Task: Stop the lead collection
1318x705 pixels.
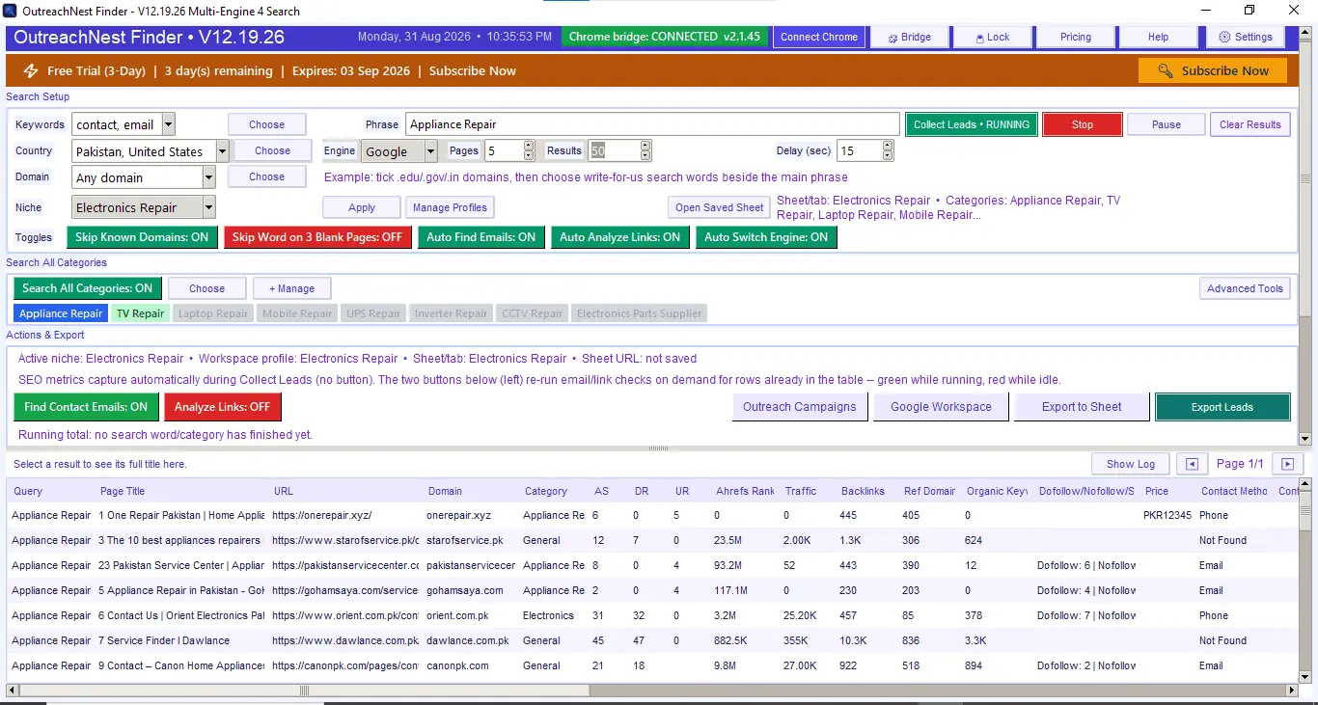Action: coord(1083,124)
